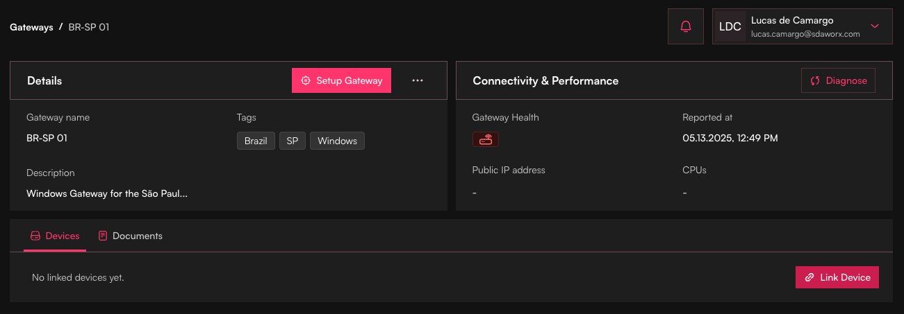The image size is (904, 314).
Task: Click the Windows tag chip
Action: (x=337, y=141)
